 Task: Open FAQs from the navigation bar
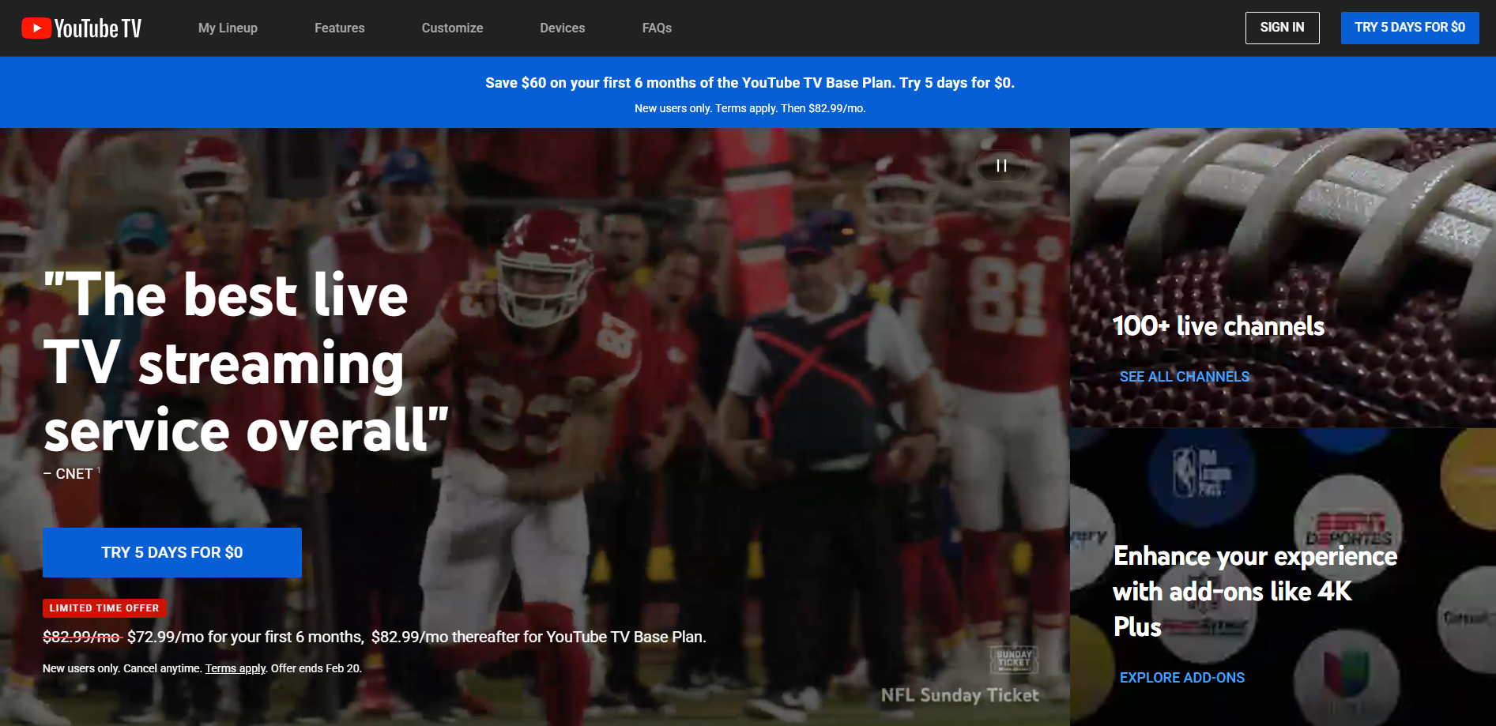point(657,28)
